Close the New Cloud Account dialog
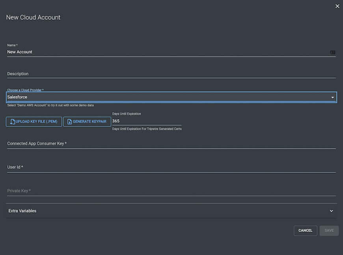This screenshot has width=343, height=255. pyautogui.click(x=337, y=6)
